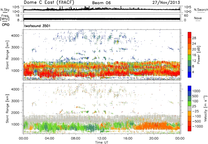Image resolution: width=208 pixels, height=144 pixels.
Task: Pick the red swatch above 28 dB
Action: 190,35
